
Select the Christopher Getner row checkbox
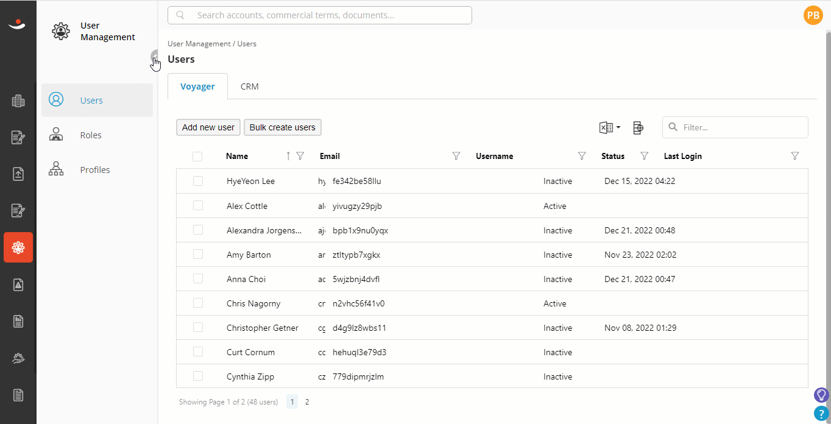[x=198, y=327]
